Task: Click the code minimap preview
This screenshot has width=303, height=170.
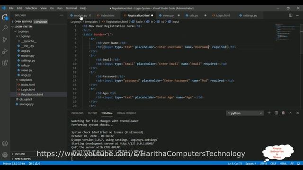Action: coord(287,32)
